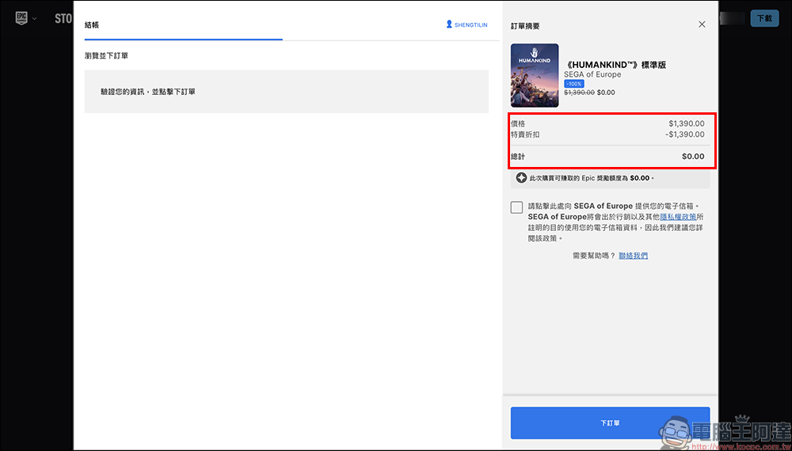
Task: Click the Epic Games logo icon
Action: [x=21, y=19]
